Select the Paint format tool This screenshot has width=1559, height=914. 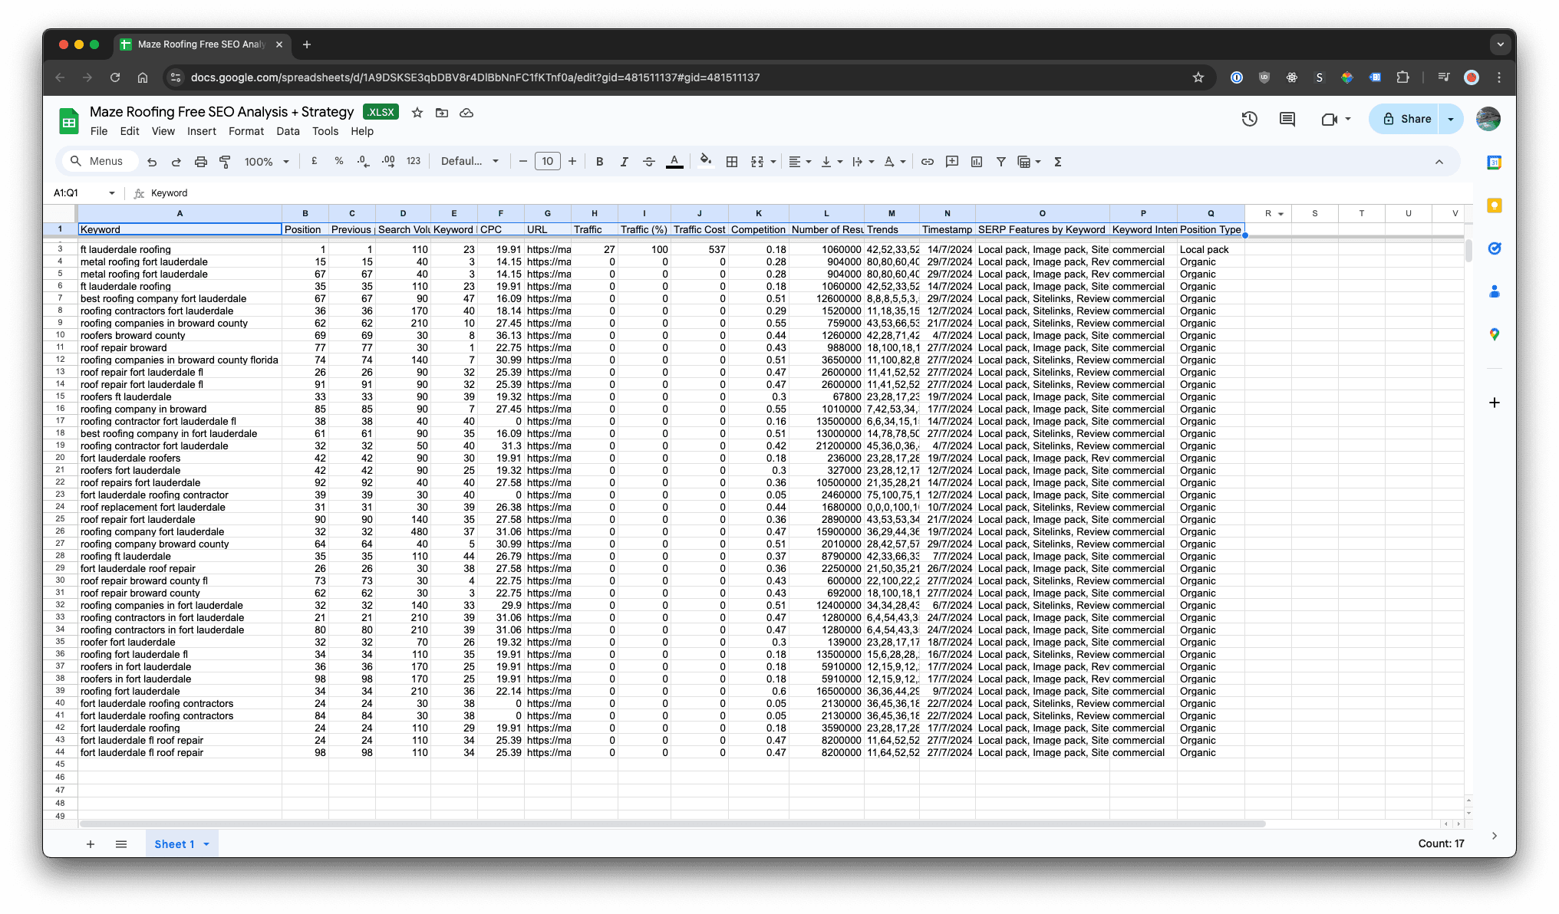point(226,162)
